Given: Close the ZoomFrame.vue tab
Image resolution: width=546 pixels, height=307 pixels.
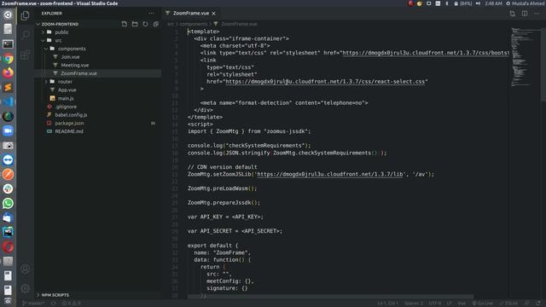Looking at the screenshot, I should coord(213,14).
